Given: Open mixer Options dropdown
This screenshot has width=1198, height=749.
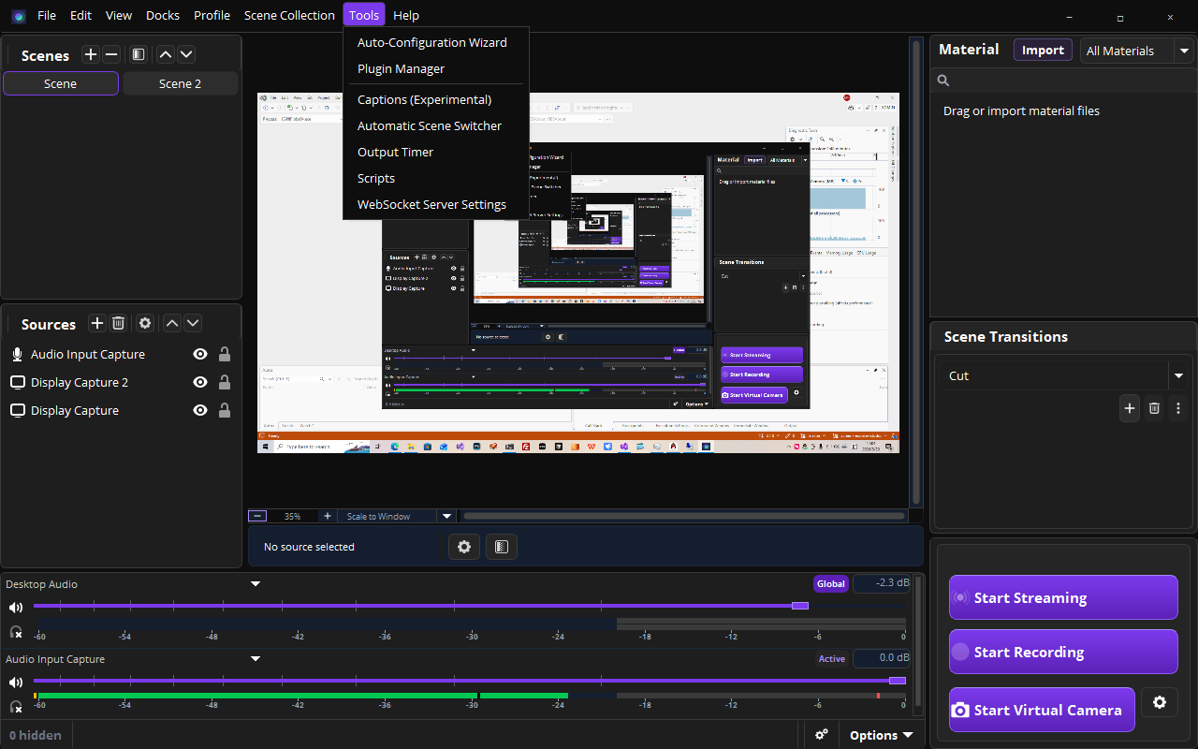Looking at the screenshot, I should point(881,735).
